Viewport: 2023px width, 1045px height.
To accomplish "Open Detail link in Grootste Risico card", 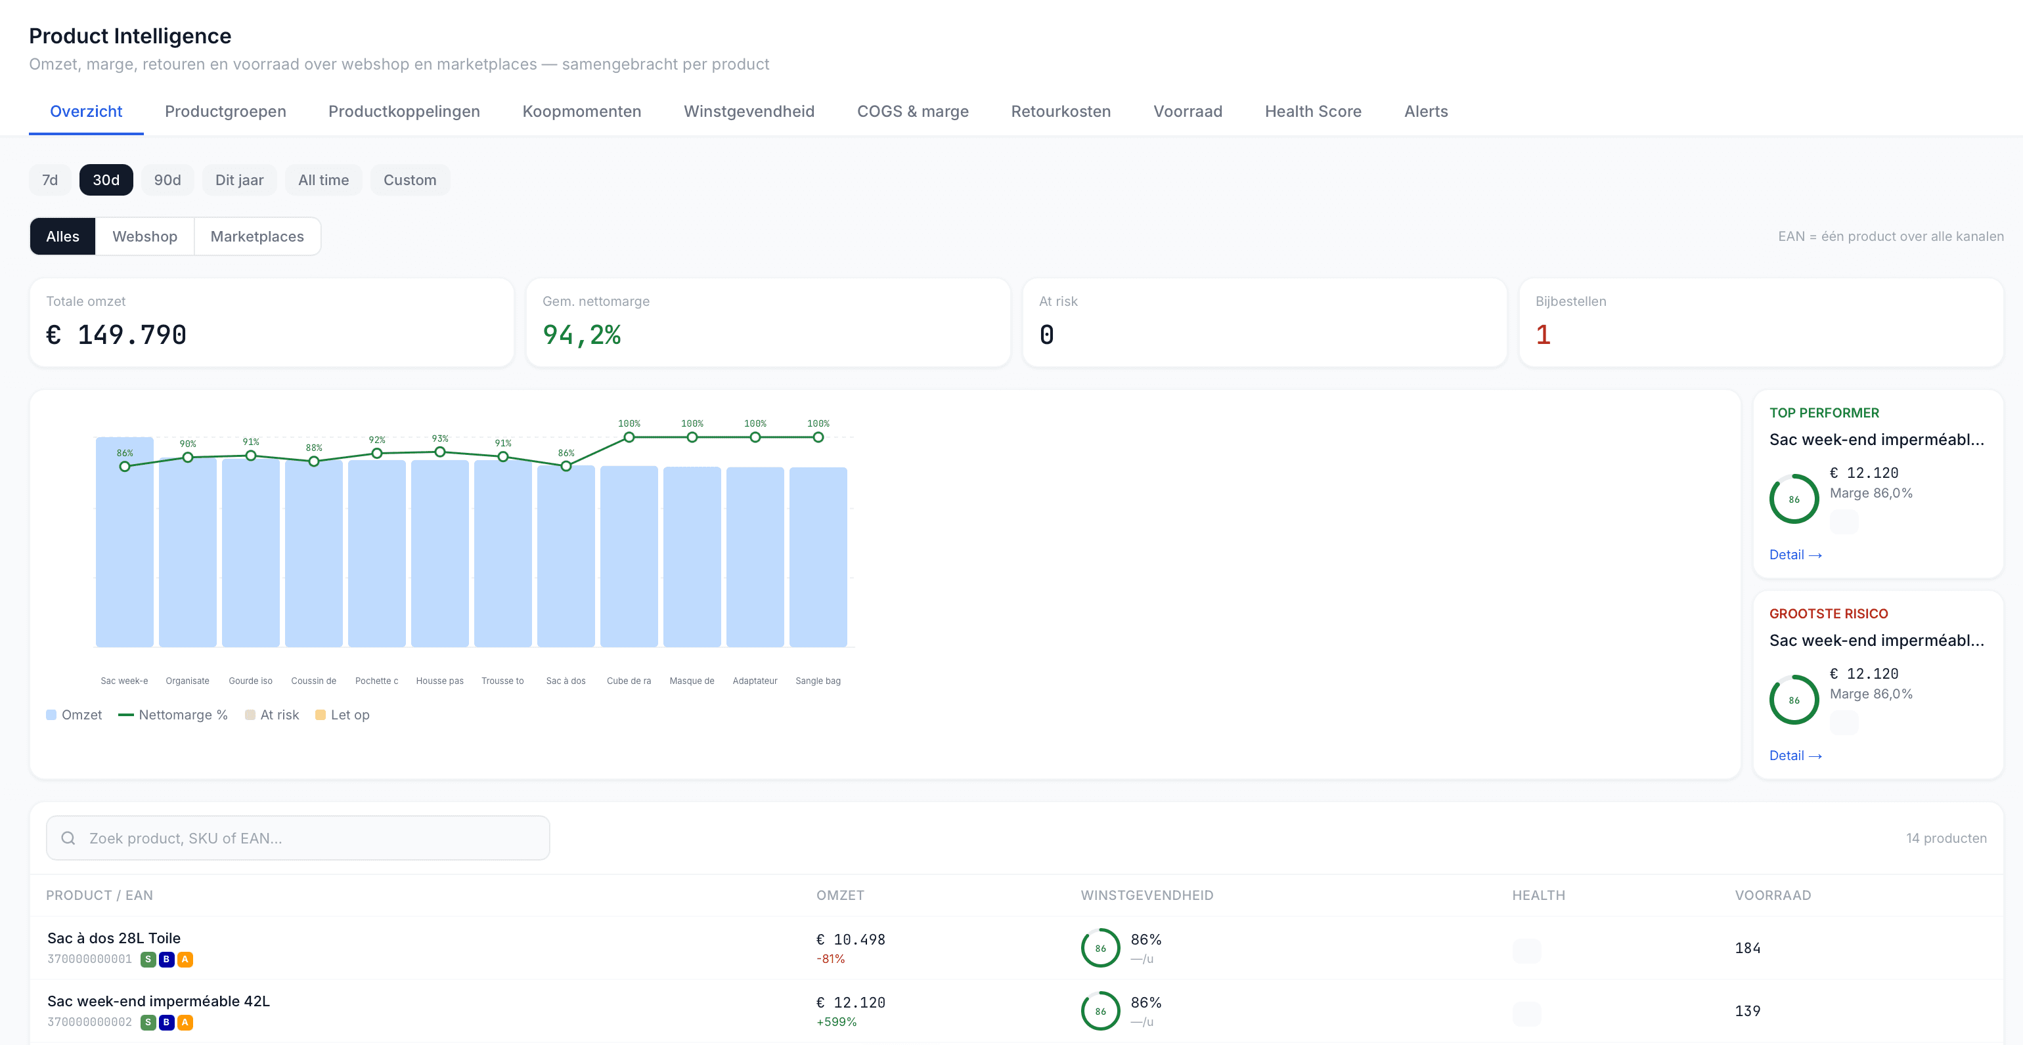I will [1795, 756].
